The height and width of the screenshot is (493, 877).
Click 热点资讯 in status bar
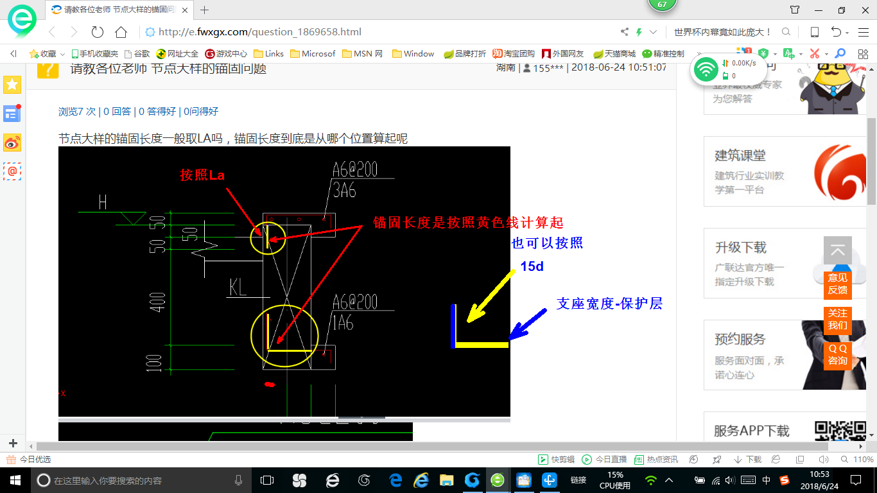(656, 460)
